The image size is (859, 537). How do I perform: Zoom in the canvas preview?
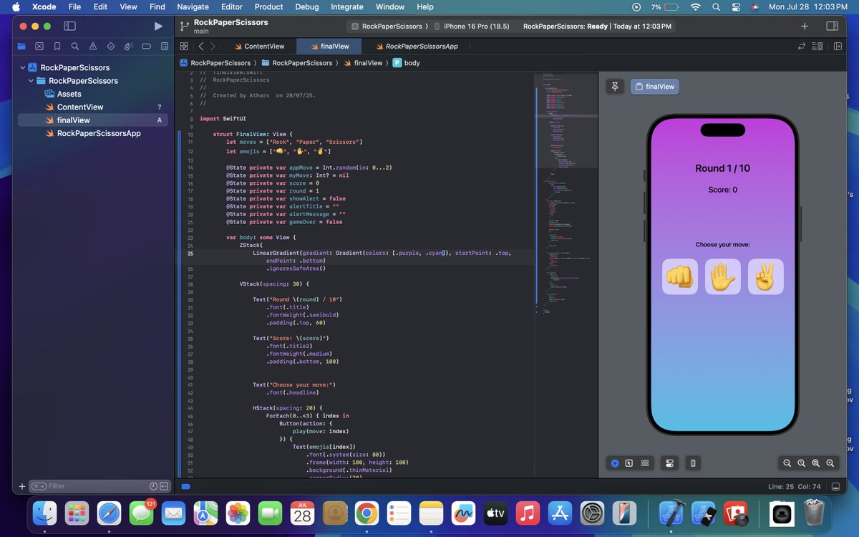pyautogui.click(x=830, y=463)
